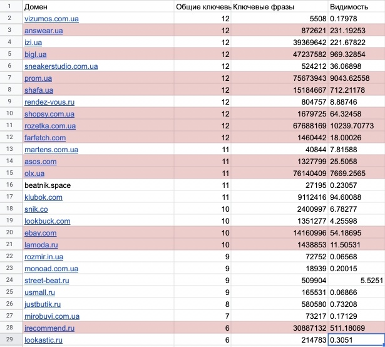Open the lookastic.ru link
This screenshot has width=385, height=347.
[x=43, y=340]
